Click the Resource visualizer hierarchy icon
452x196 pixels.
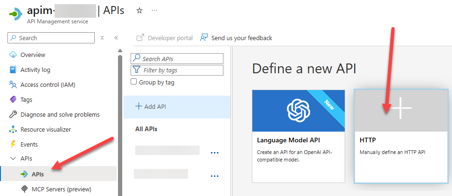13,129
